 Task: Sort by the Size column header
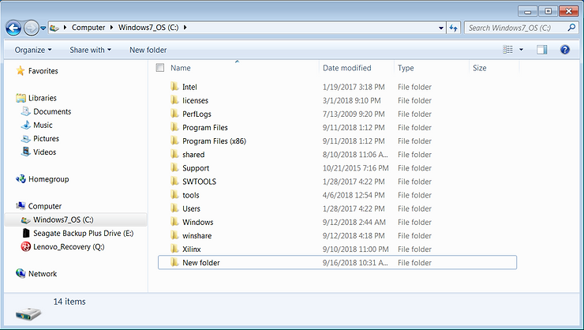coord(479,68)
